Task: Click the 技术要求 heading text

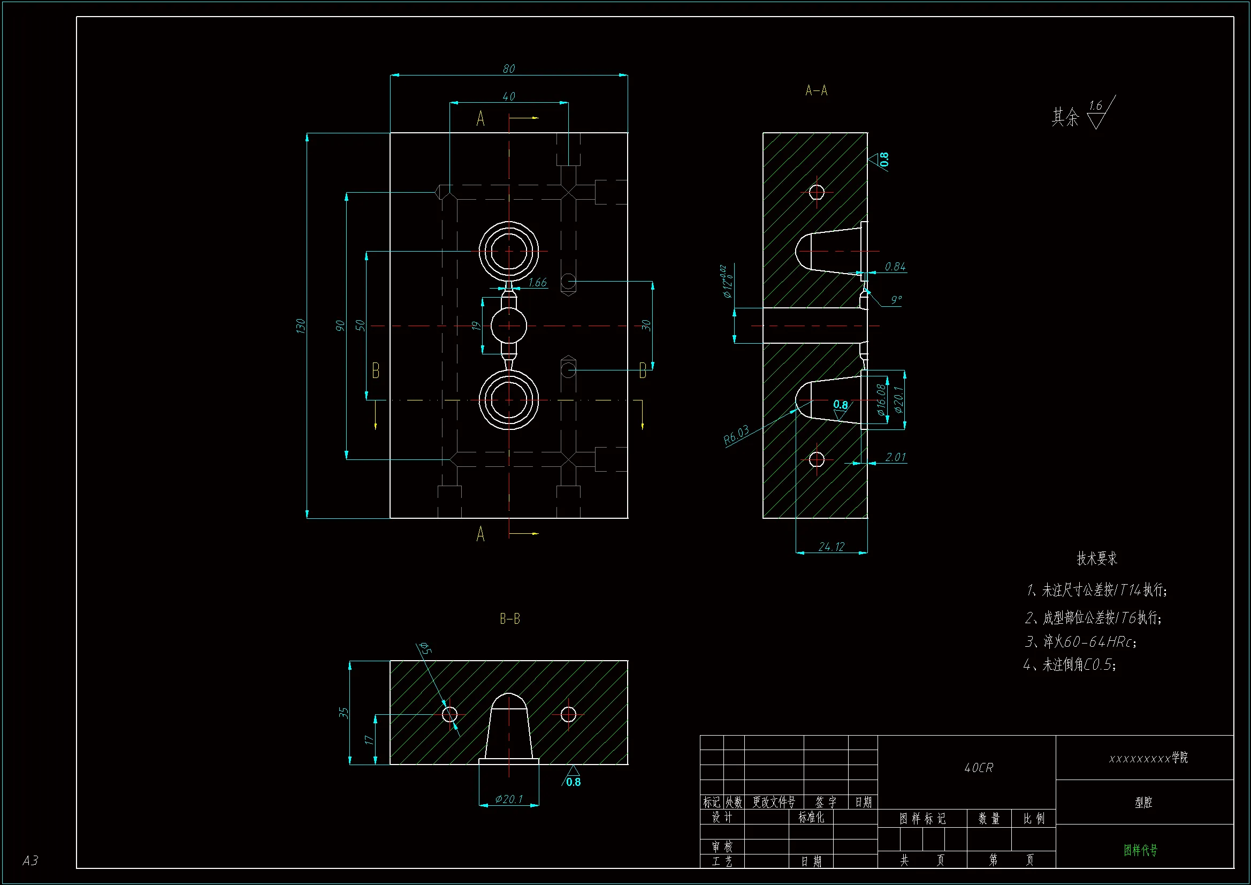Action: tap(1096, 558)
